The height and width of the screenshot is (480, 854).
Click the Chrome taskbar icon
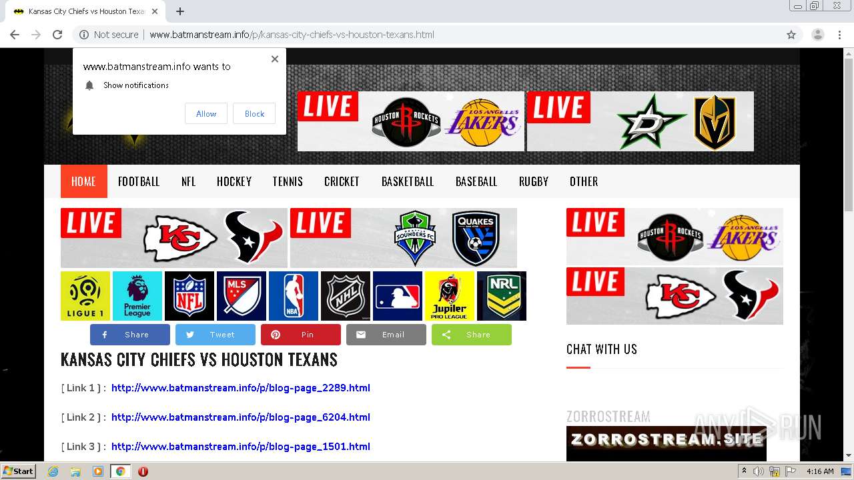[x=121, y=471]
